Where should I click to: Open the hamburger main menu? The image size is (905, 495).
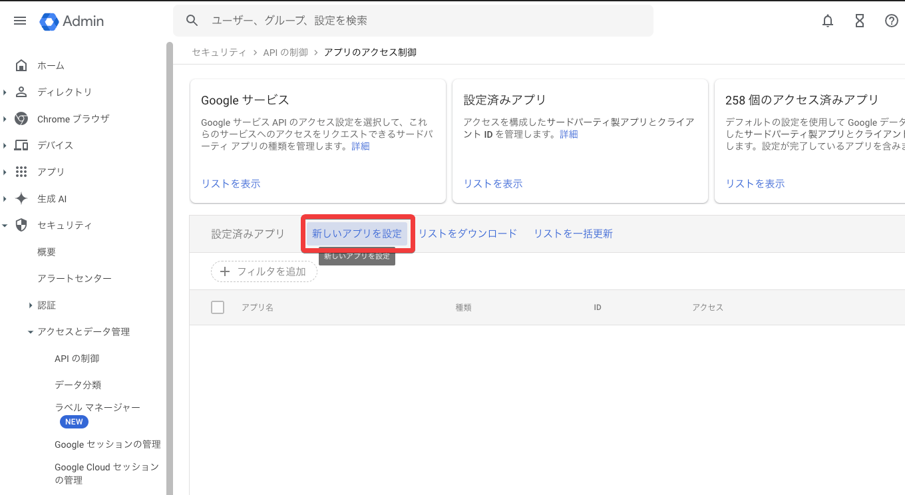click(20, 21)
